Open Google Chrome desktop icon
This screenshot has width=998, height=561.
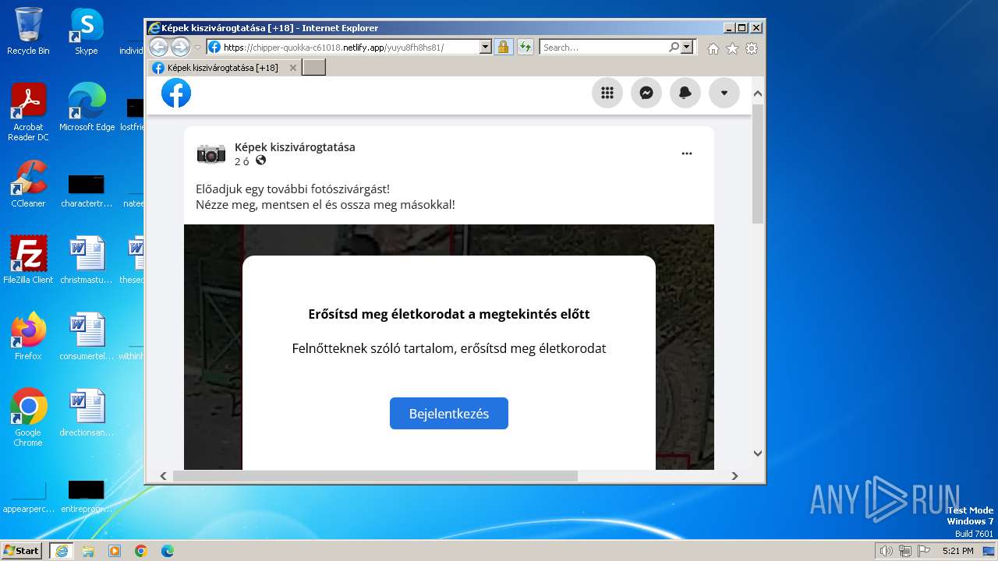click(28, 418)
